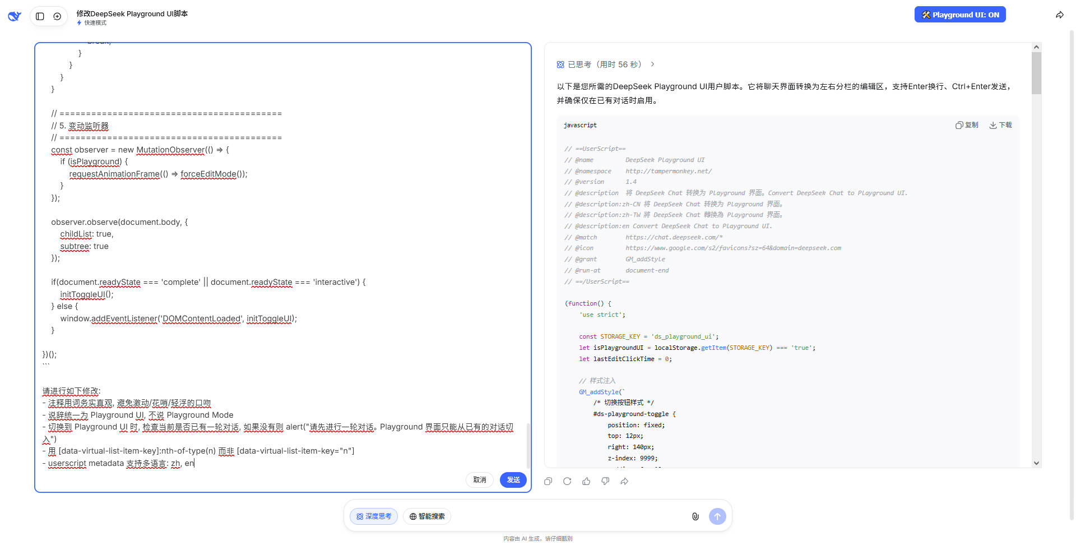Click the '#ds-playground-toggle {' code line
Screen dimensions: 1076x545
click(634, 414)
